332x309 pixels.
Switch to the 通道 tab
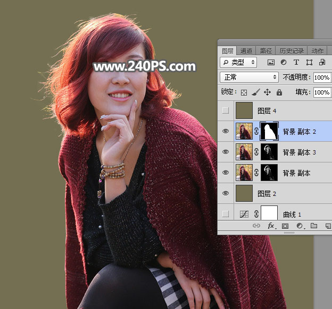(246, 51)
